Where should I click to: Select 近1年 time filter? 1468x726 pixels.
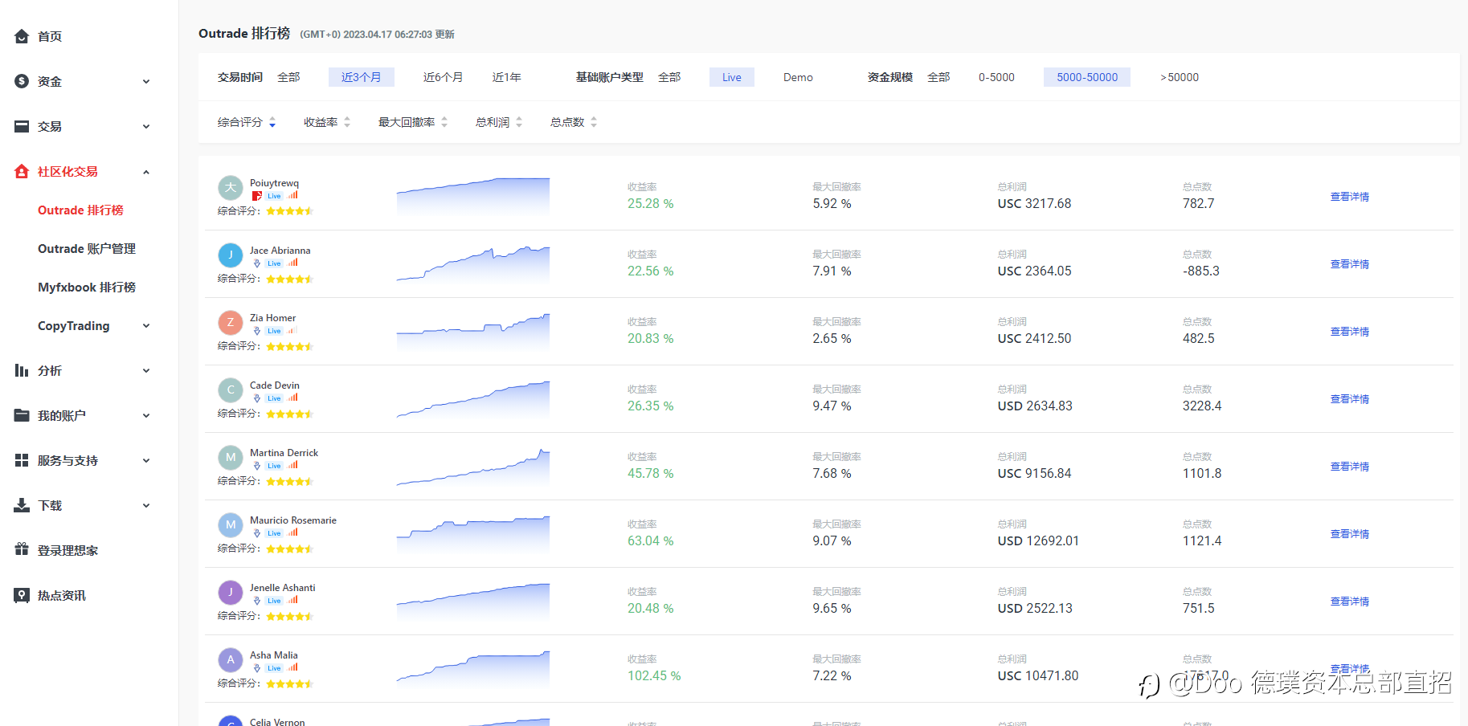click(506, 77)
